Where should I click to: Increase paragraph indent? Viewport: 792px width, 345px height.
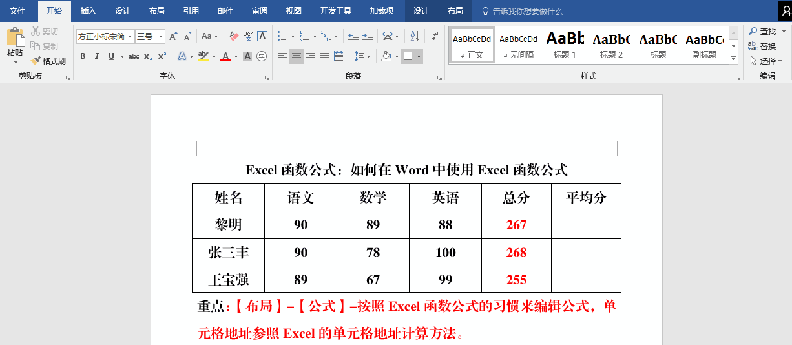tap(368, 37)
